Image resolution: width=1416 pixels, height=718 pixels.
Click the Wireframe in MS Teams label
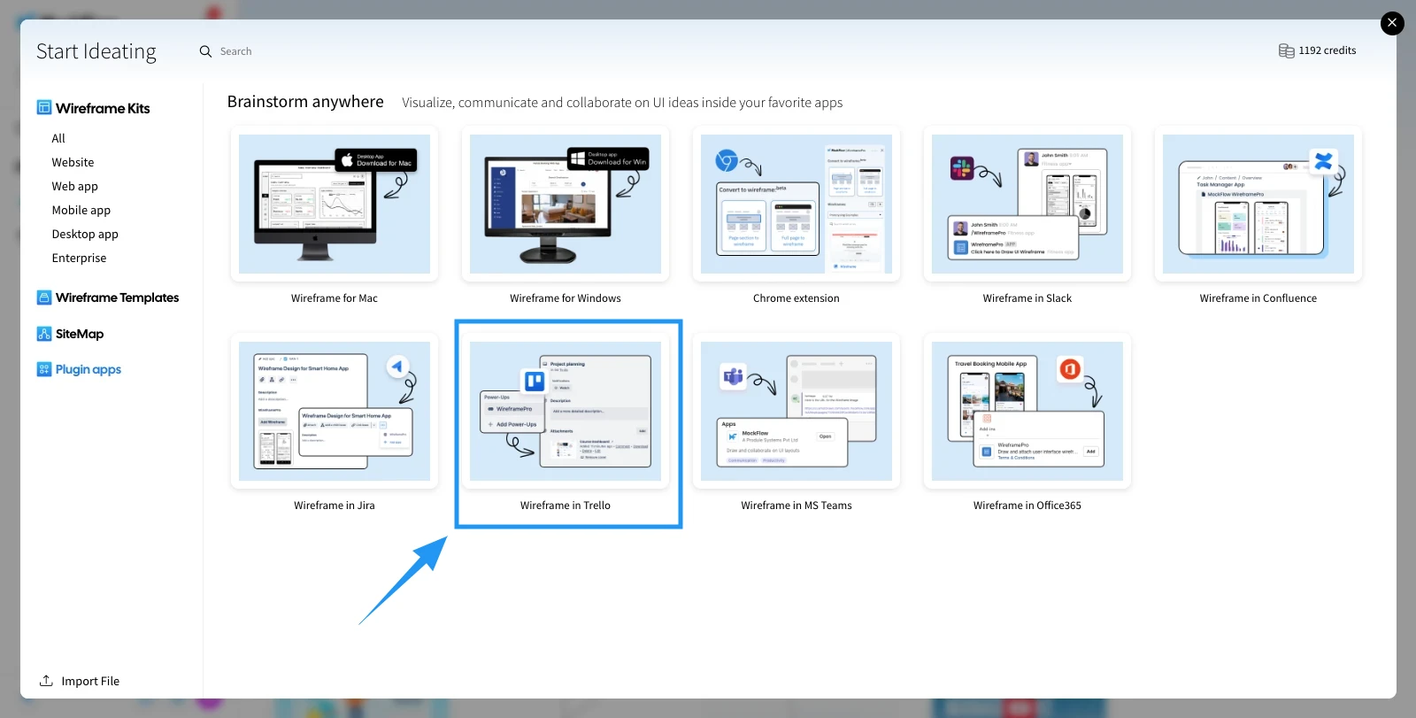[796, 506]
